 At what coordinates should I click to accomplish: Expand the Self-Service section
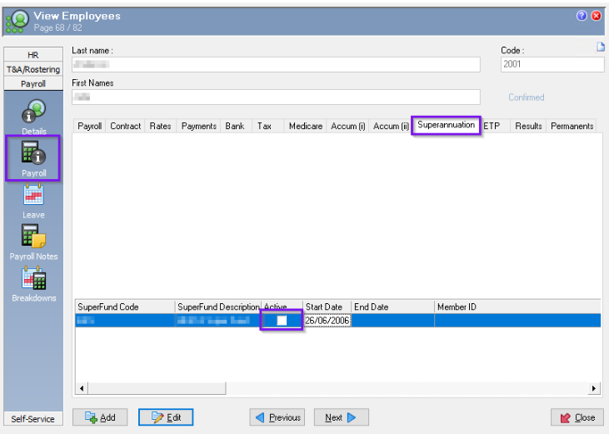33,418
